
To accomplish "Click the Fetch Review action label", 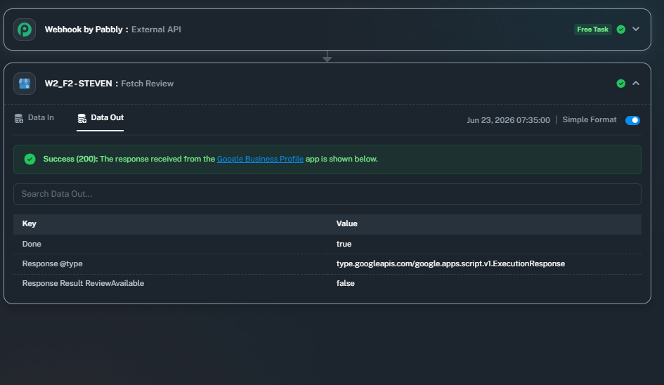I will [x=148, y=84].
